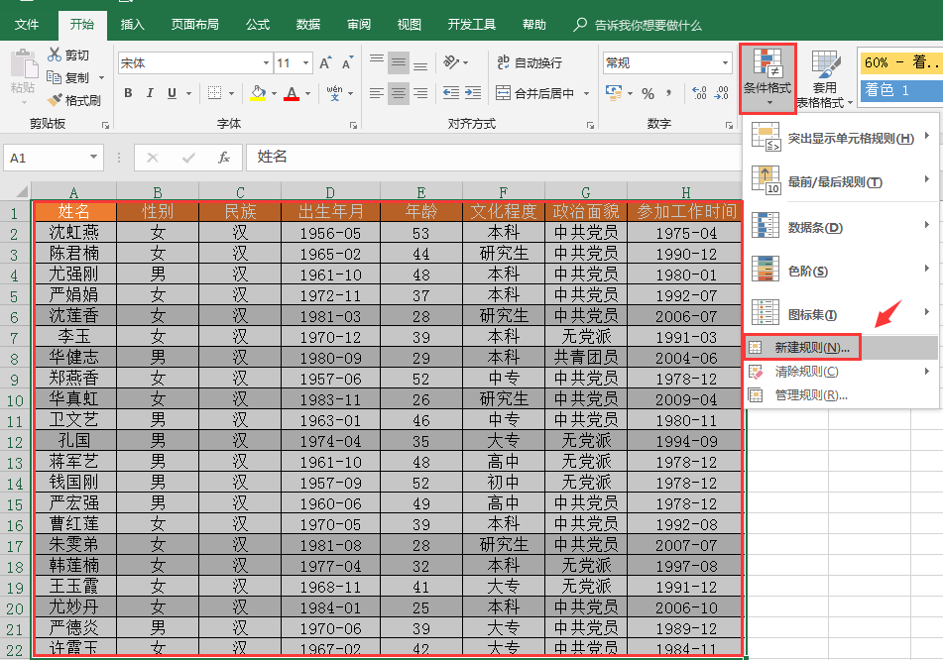Screen dimensions: 943x660
Task: Open the font name dropdown (宋体)
Action: (x=266, y=63)
